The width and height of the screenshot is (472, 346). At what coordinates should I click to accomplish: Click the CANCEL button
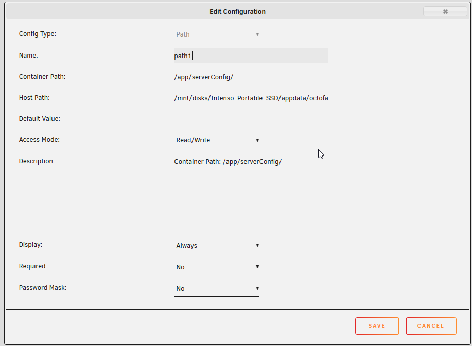point(431,326)
